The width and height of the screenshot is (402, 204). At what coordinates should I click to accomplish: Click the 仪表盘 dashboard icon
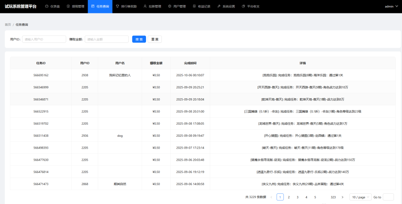click(47, 6)
